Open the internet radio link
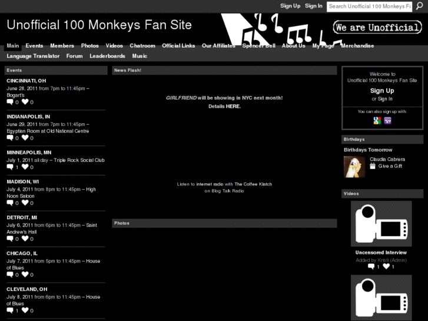428x321 pixels. click(210, 184)
